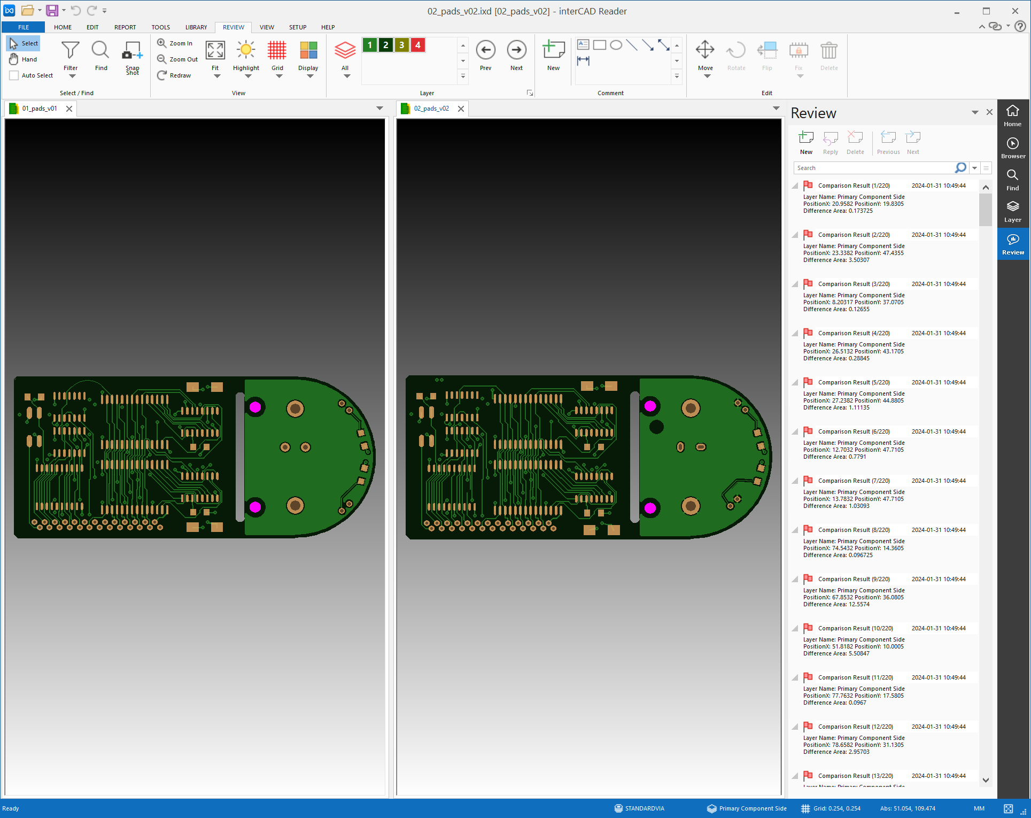
Task: Enable the Auto Select checkbox
Action: [14, 75]
